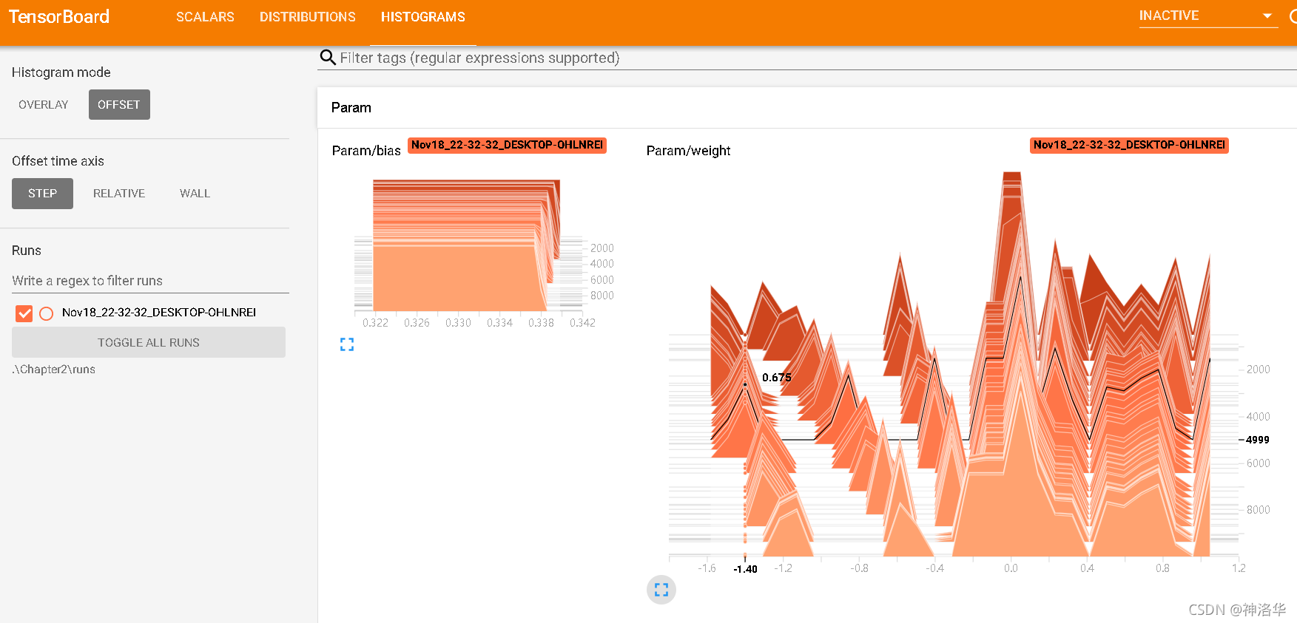Expand the Param/weight chart to full size
The height and width of the screenshot is (623, 1297).
(661, 590)
